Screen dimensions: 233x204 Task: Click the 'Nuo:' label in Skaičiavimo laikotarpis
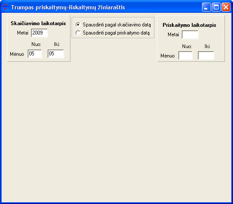click(36, 44)
